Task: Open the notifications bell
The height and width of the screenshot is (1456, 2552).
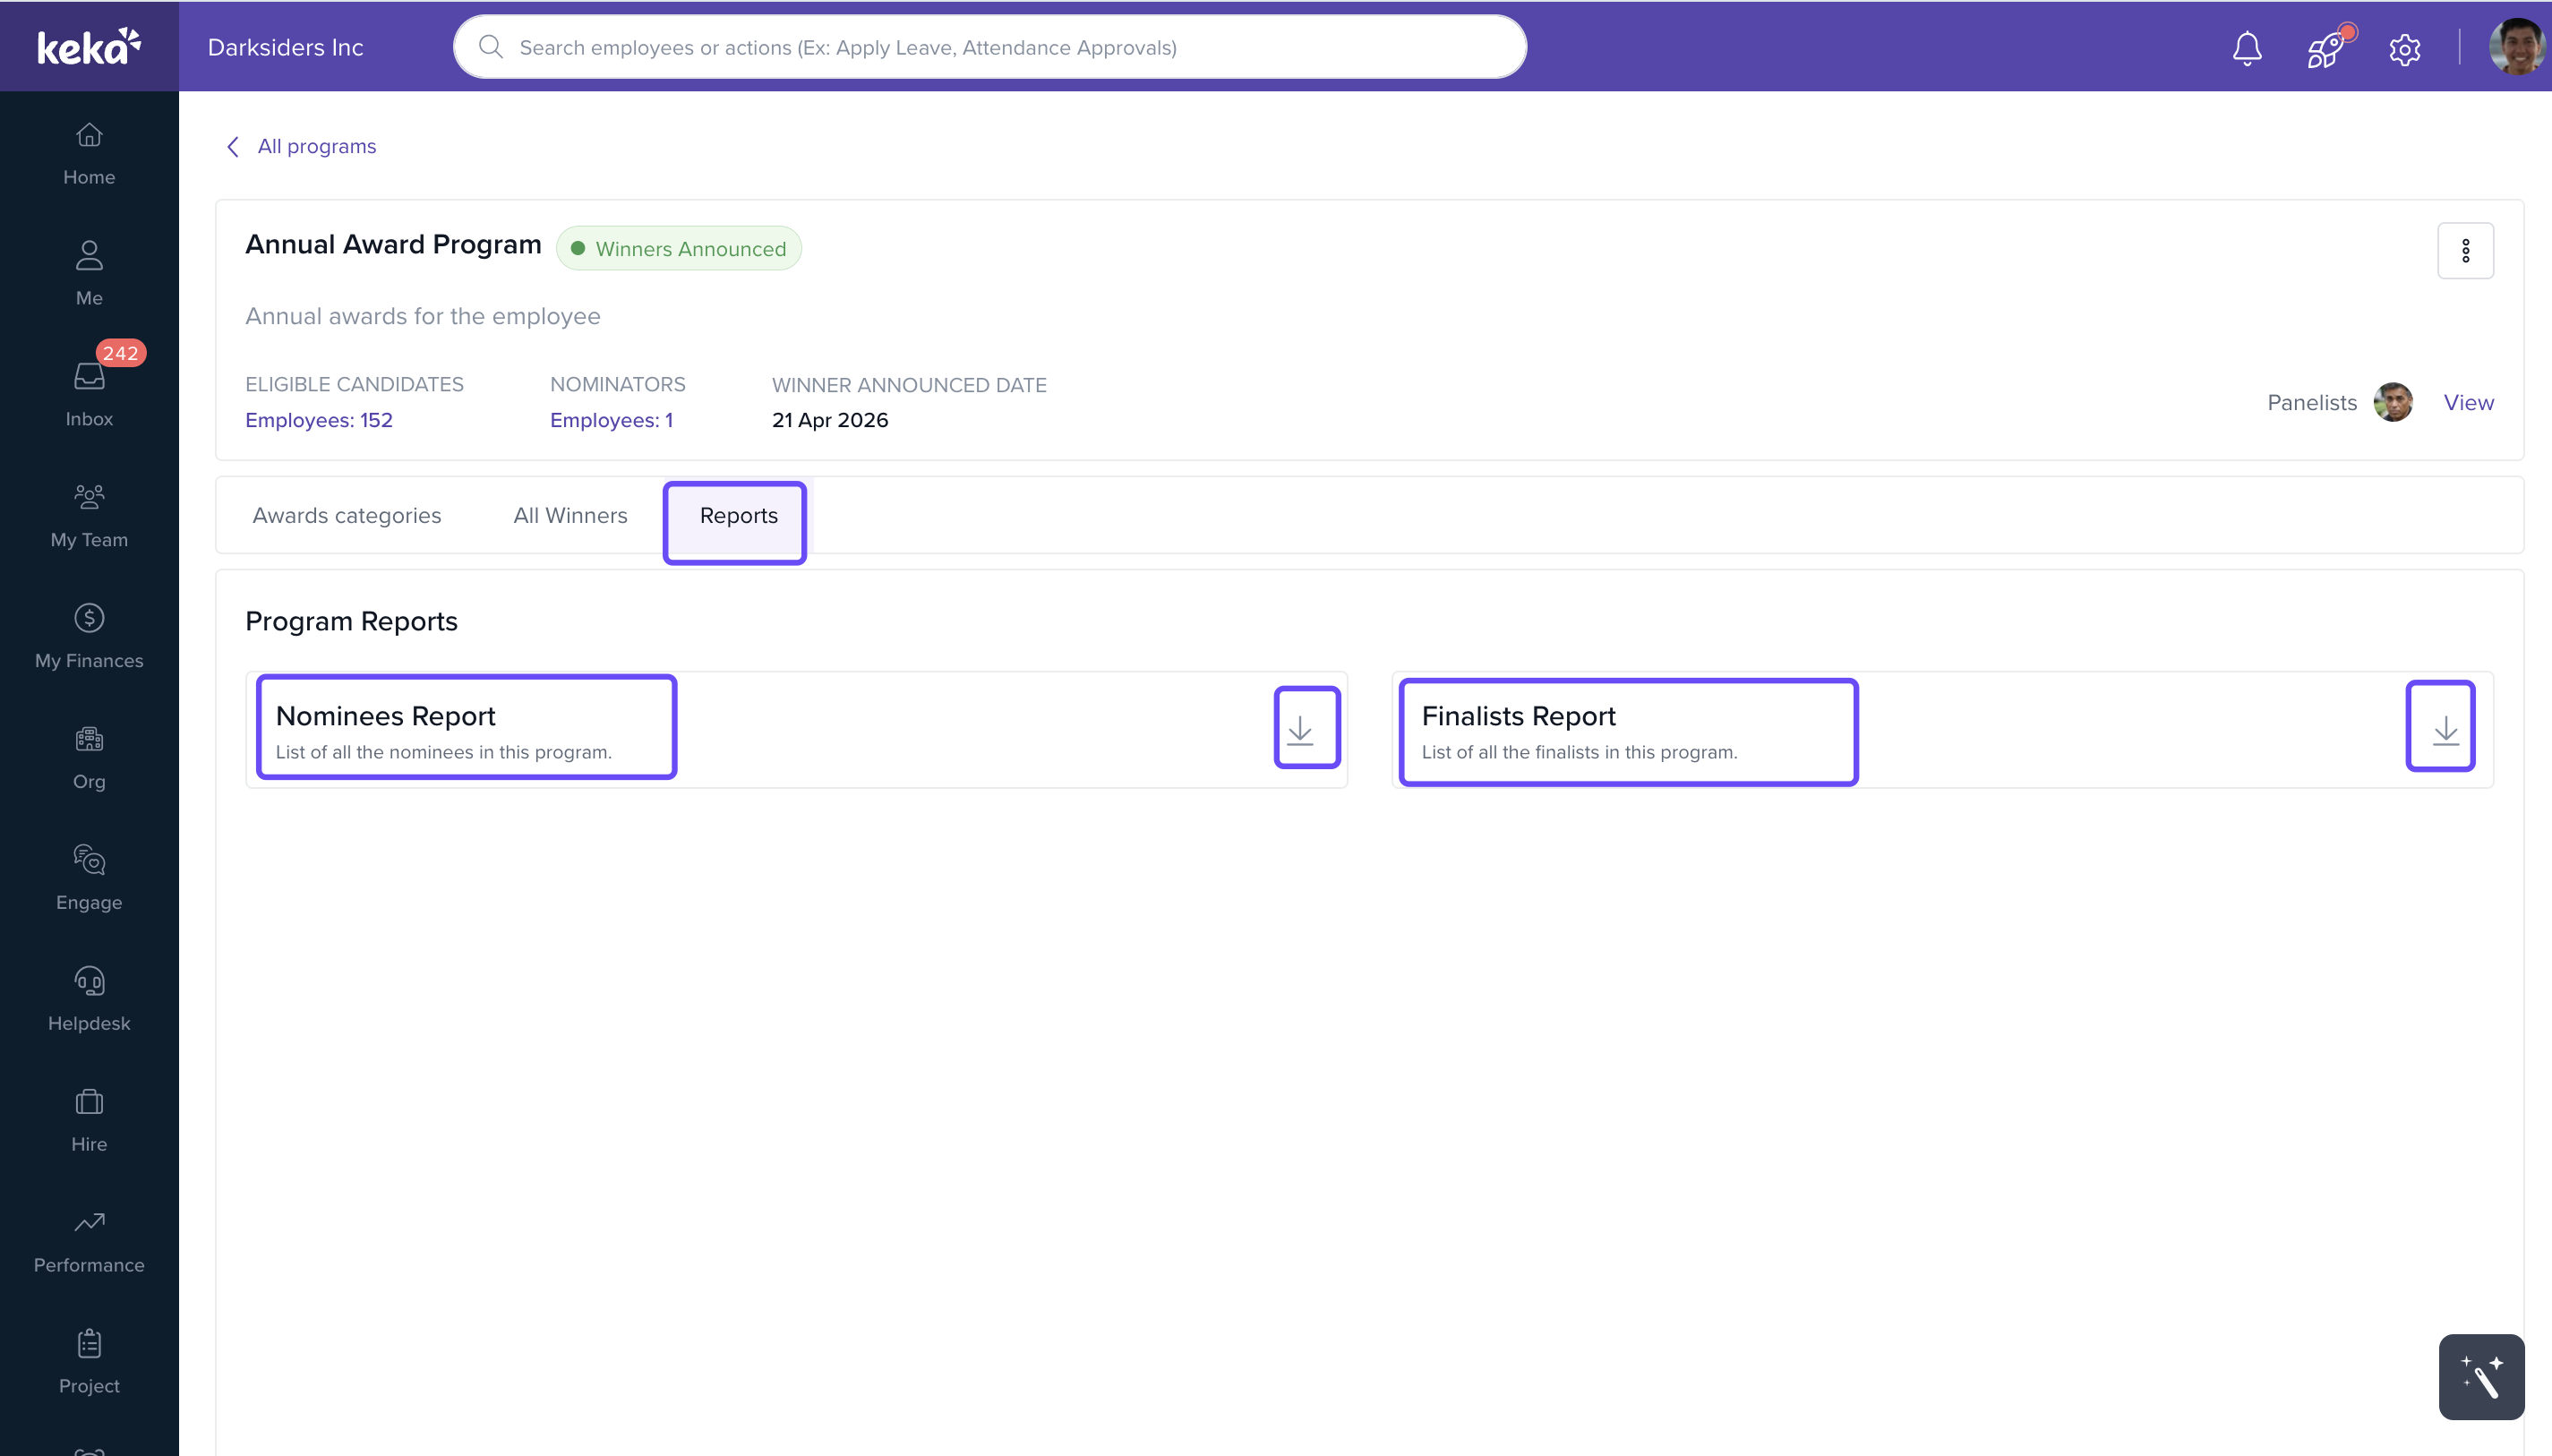Action: point(2246,48)
